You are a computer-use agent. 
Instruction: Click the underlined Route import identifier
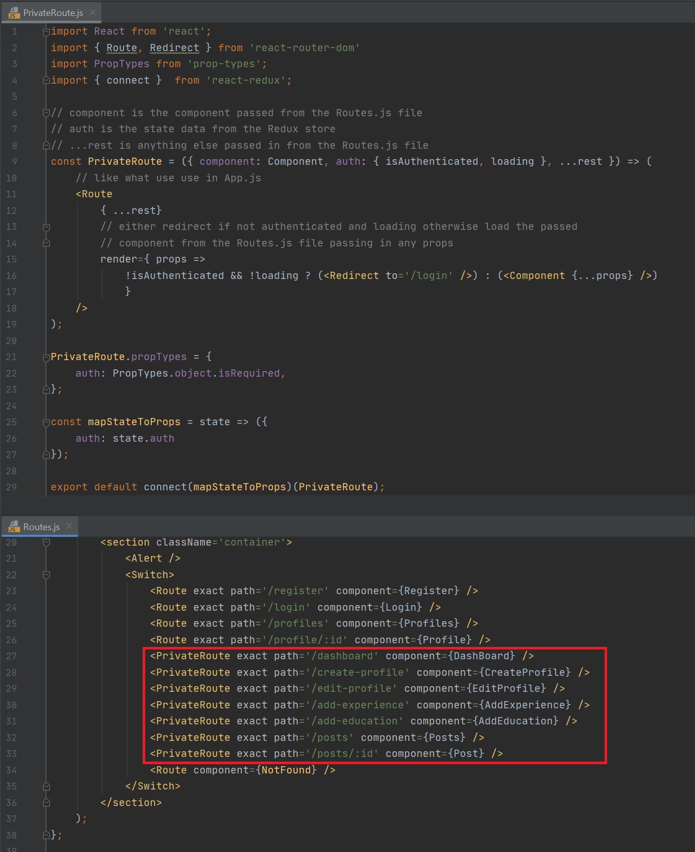point(121,48)
